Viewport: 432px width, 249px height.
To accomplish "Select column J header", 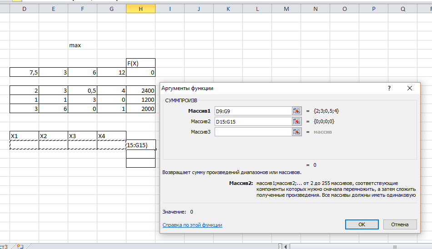I will 199,9.
